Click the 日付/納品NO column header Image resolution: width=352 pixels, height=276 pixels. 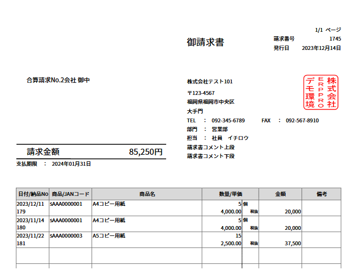click(x=33, y=194)
